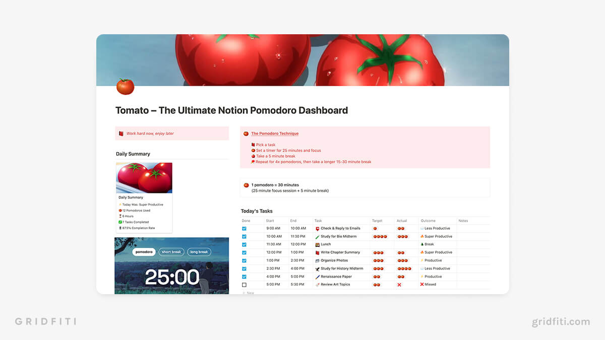Click the 25:00 timer display

click(172, 277)
